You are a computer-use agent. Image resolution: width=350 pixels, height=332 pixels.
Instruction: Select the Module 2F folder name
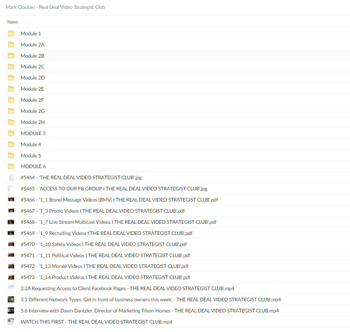coord(32,100)
